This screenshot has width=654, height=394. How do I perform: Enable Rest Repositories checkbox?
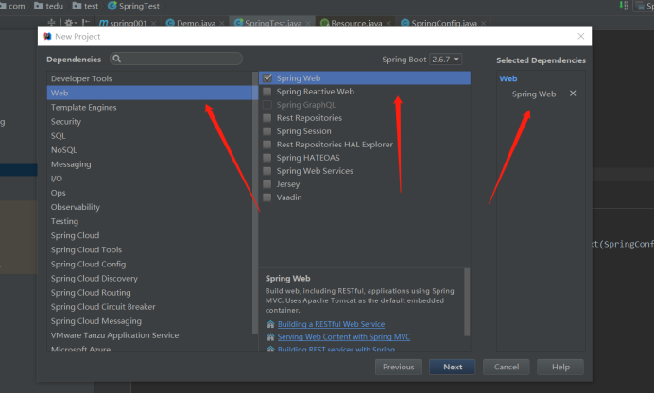267,118
